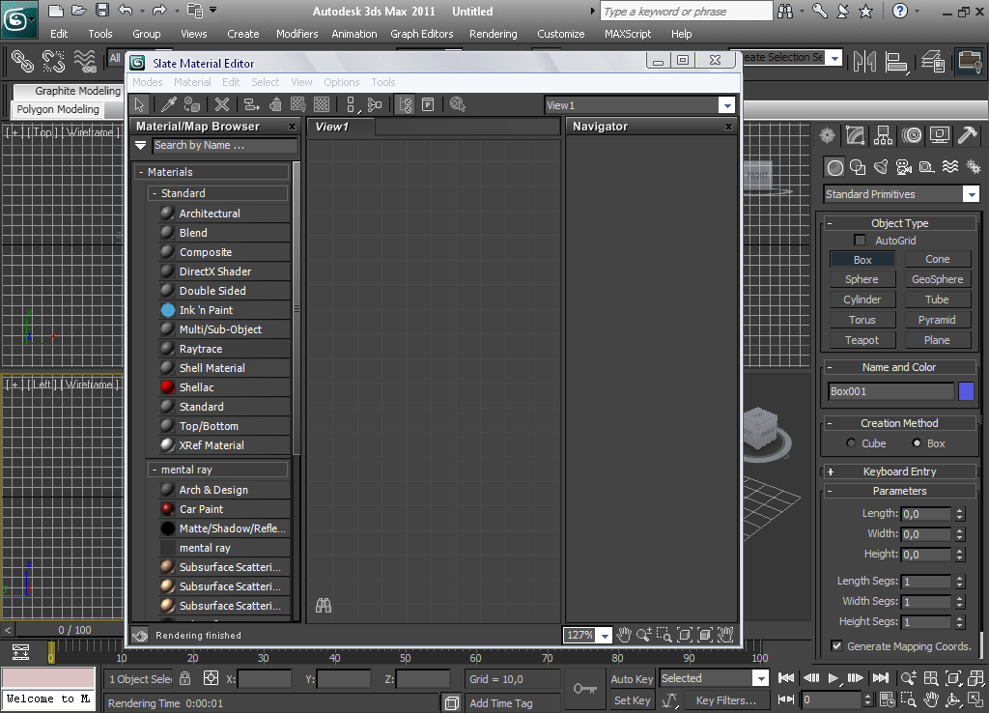
Task: Open the Motion panel tab icon
Action: (x=912, y=135)
